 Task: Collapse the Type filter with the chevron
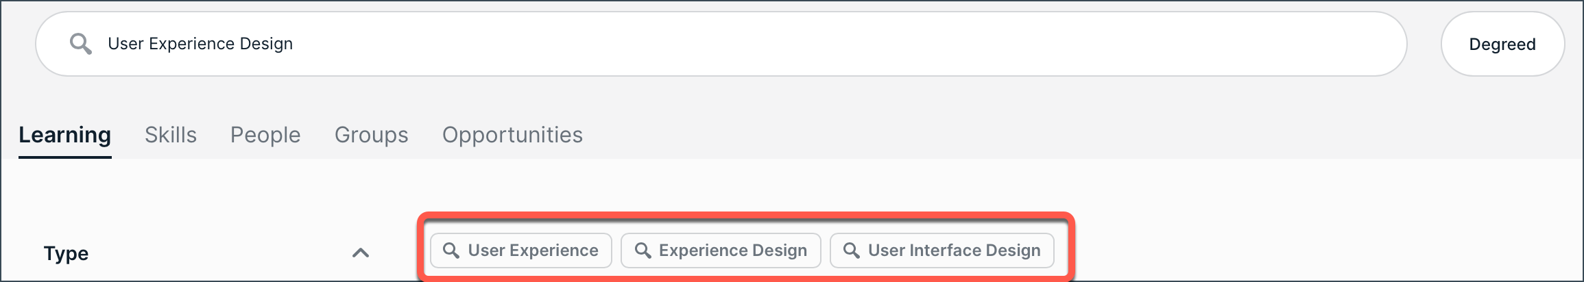(x=361, y=253)
